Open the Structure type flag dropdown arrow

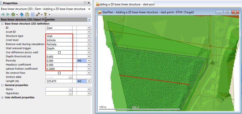89,36
